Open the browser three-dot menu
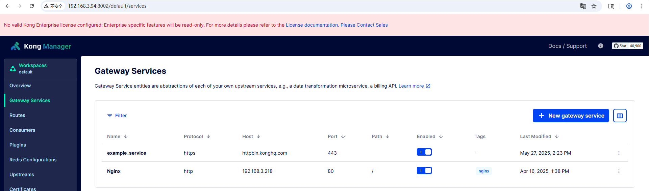 pyautogui.click(x=641, y=6)
